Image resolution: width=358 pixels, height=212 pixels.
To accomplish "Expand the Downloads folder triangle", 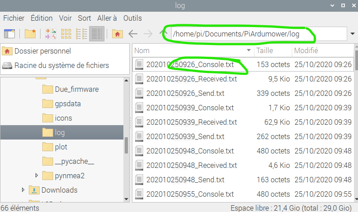I will click(x=23, y=190).
